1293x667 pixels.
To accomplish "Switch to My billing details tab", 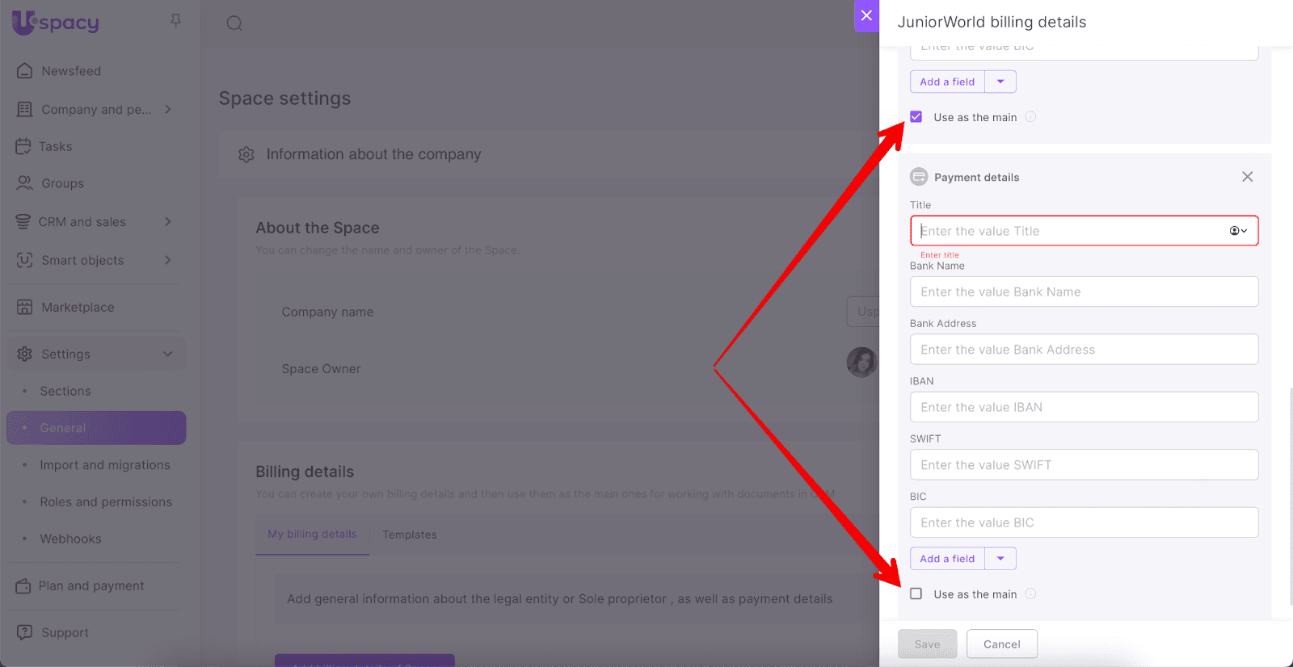I will coord(312,535).
